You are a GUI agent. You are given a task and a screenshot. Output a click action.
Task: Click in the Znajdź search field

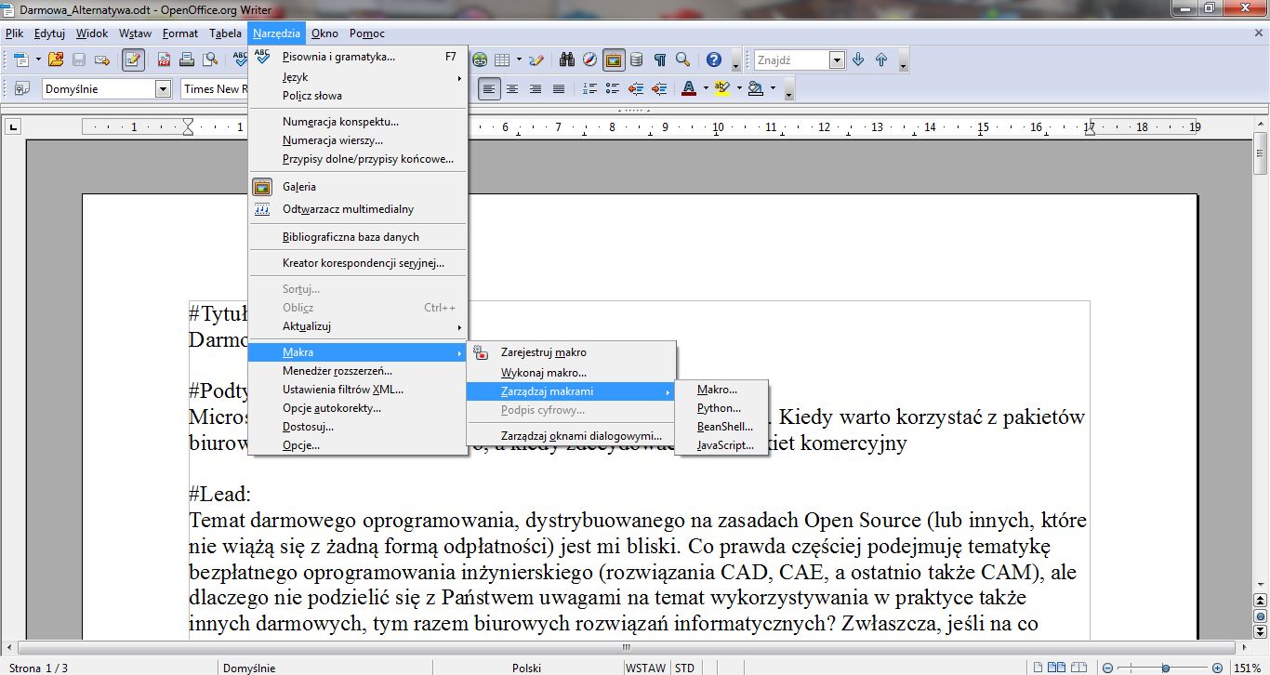click(x=791, y=60)
